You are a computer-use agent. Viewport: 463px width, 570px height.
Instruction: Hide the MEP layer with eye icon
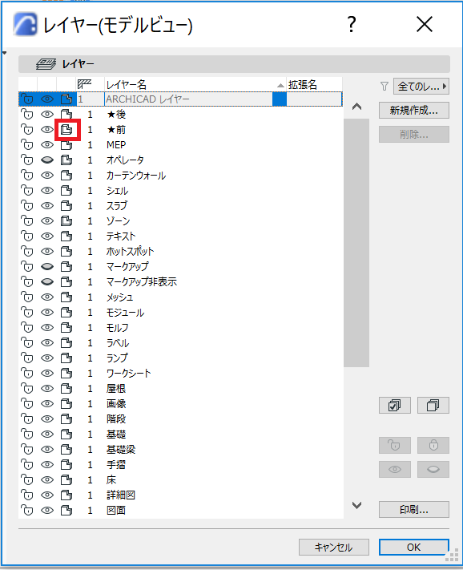point(47,145)
